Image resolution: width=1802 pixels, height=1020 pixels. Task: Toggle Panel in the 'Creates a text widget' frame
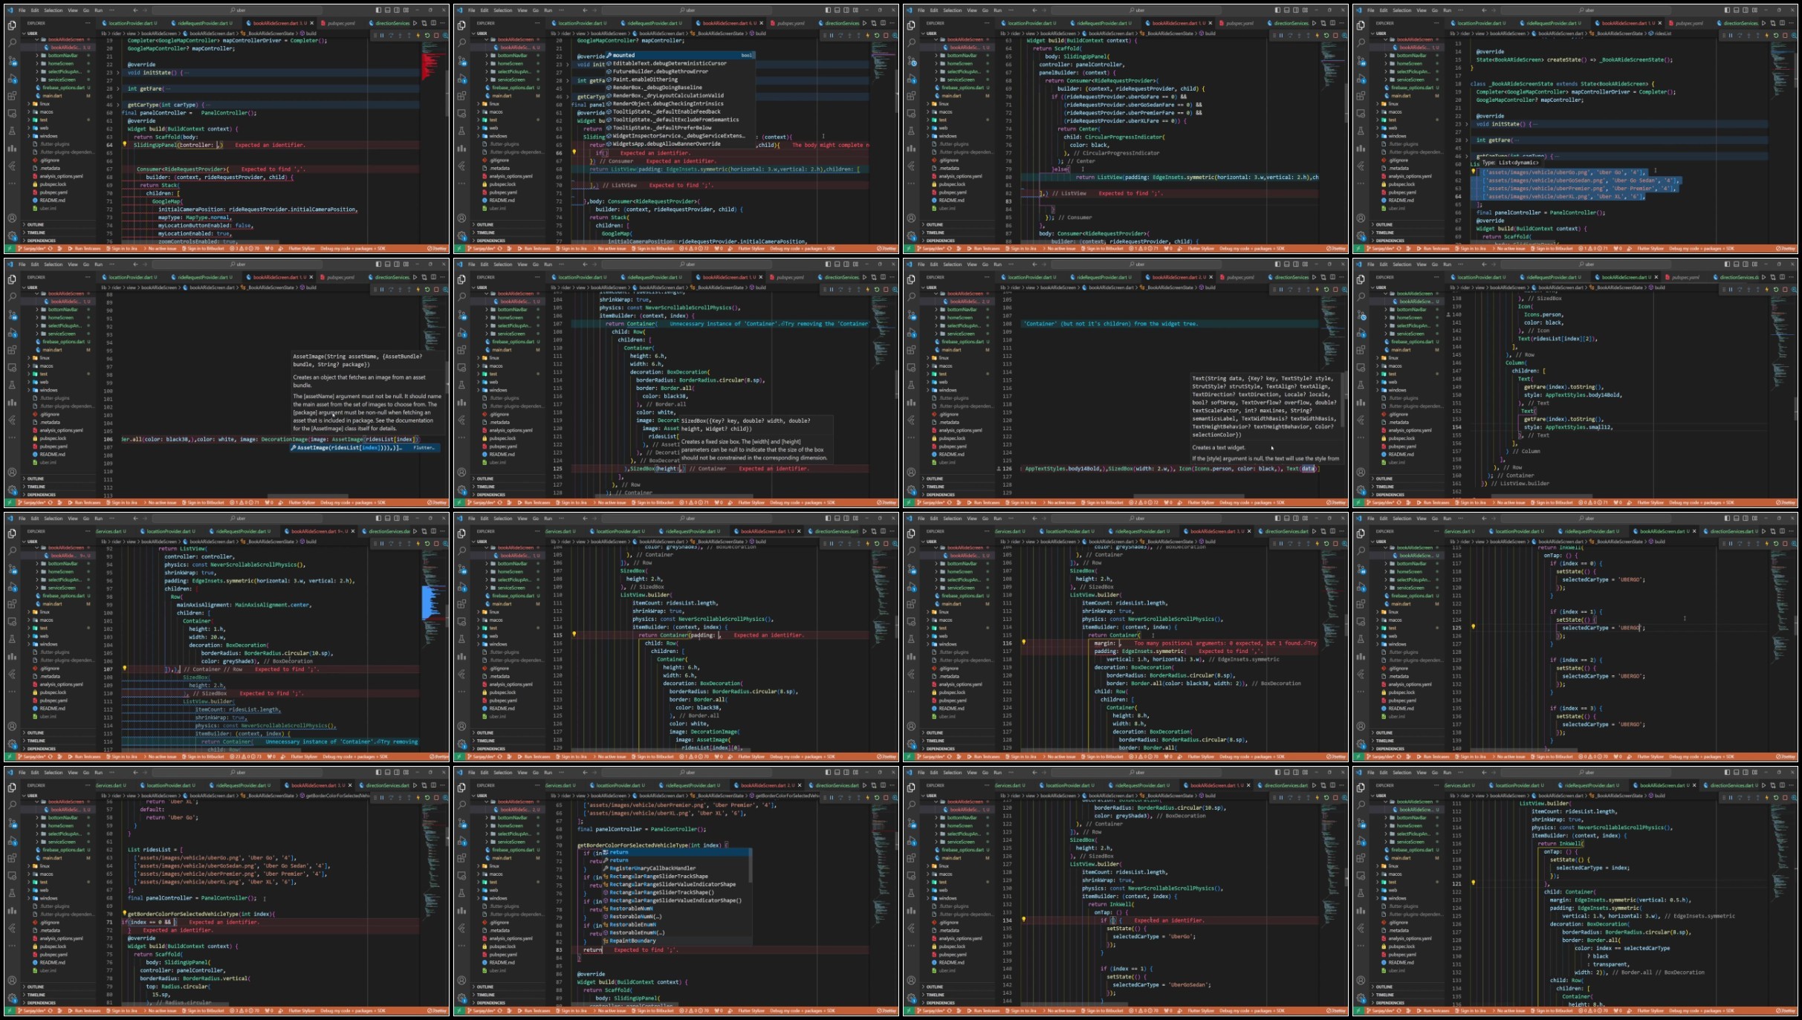(1286, 264)
